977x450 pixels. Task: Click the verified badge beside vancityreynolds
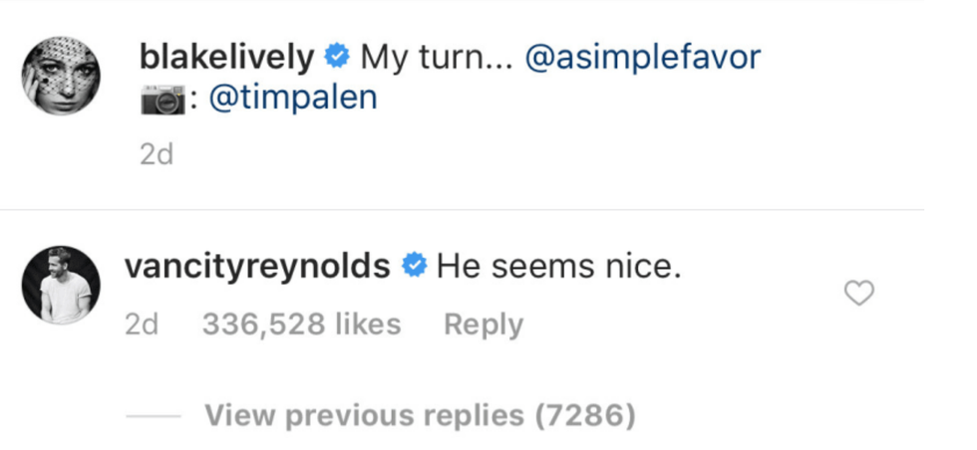(415, 265)
